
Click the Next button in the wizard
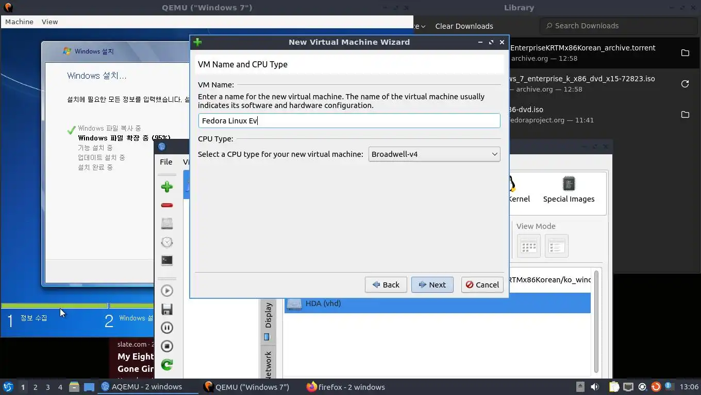pyautogui.click(x=432, y=285)
